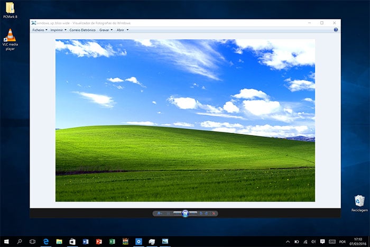Select the PCMark 8 desktop folder
This screenshot has width=370, height=247.
pyautogui.click(x=10, y=10)
